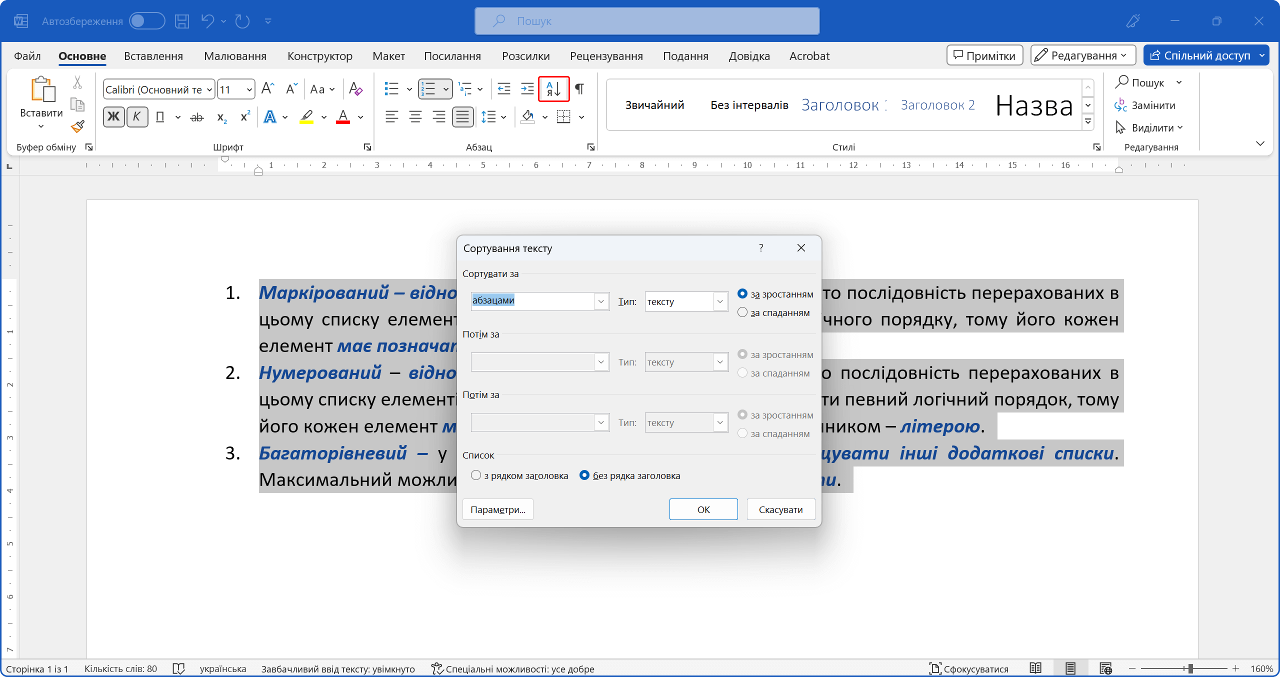Viewport: 1280px width, 677px height.
Task: Click the Clear Formatting eraser icon
Action: [355, 89]
